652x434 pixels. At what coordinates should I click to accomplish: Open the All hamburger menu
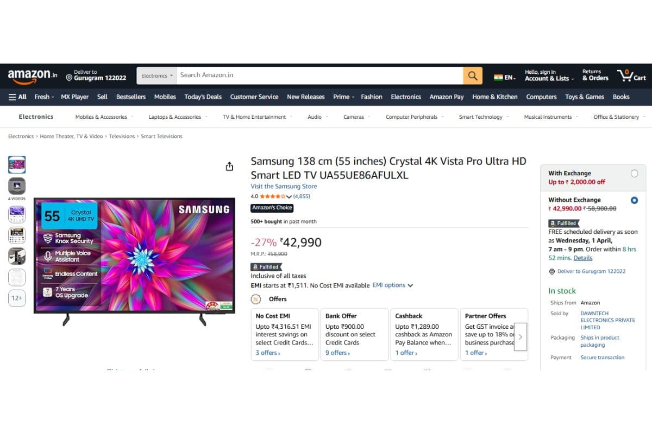pyautogui.click(x=17, y=97)
